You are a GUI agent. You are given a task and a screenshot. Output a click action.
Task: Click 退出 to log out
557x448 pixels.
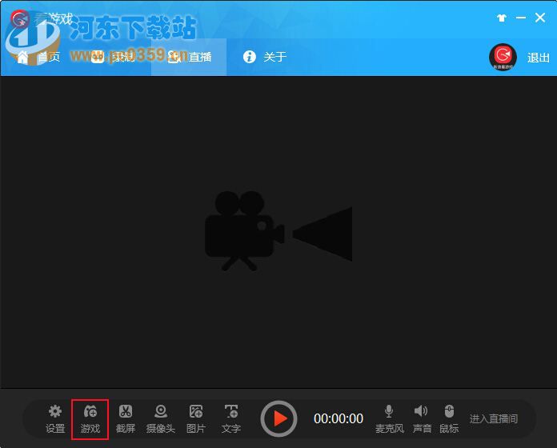538,58
